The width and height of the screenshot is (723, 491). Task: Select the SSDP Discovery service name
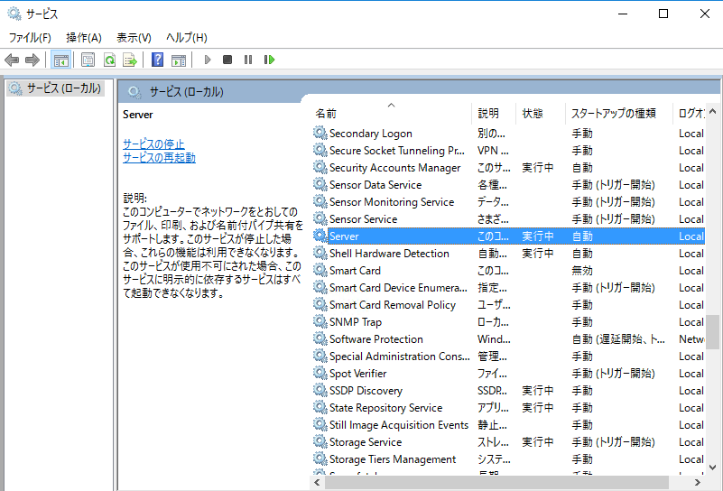tap(366, 391)
